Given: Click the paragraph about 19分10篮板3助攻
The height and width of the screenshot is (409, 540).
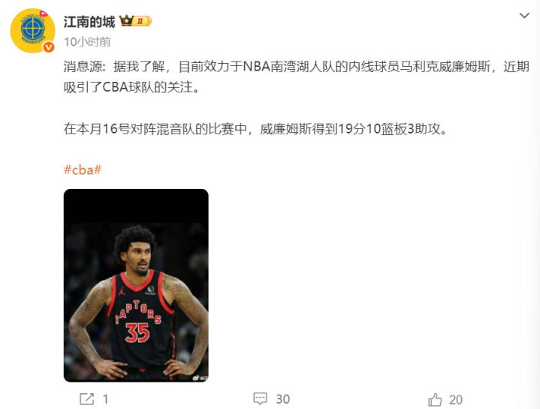Looking at the screenshot, I should (x=255, y=129).
